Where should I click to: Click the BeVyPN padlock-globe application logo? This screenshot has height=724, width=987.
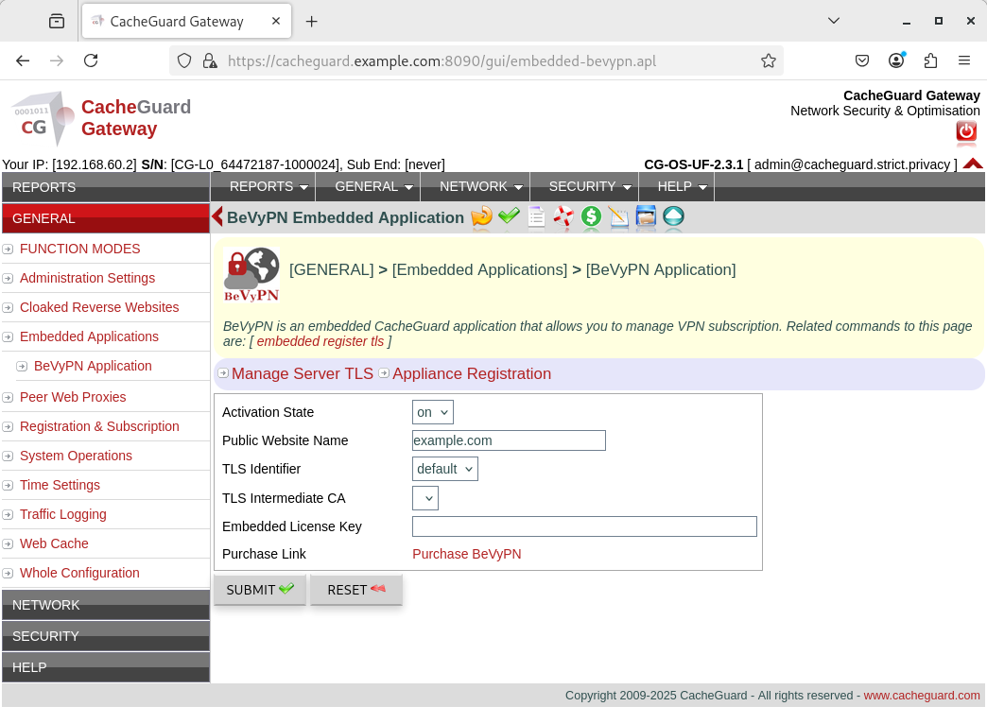pos(250,274)
